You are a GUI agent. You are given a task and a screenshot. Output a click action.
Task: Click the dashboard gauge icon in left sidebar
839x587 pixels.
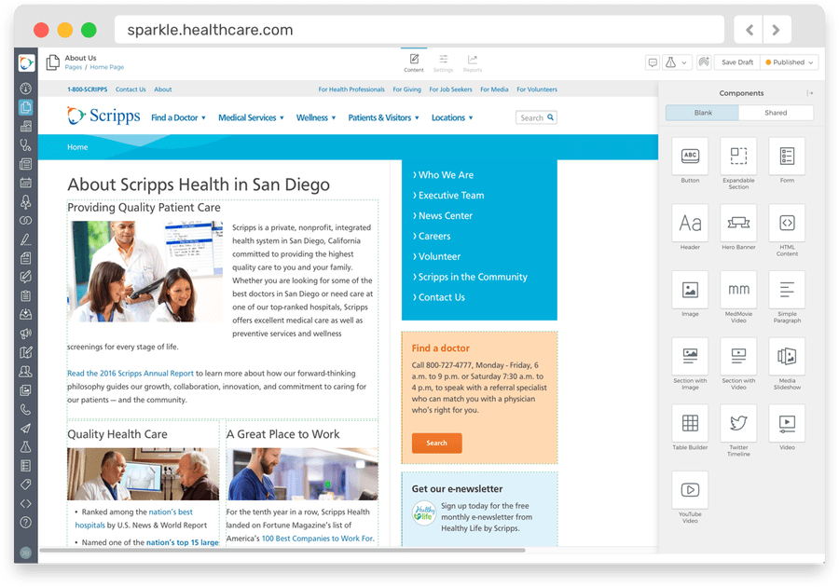pos(26,89)
